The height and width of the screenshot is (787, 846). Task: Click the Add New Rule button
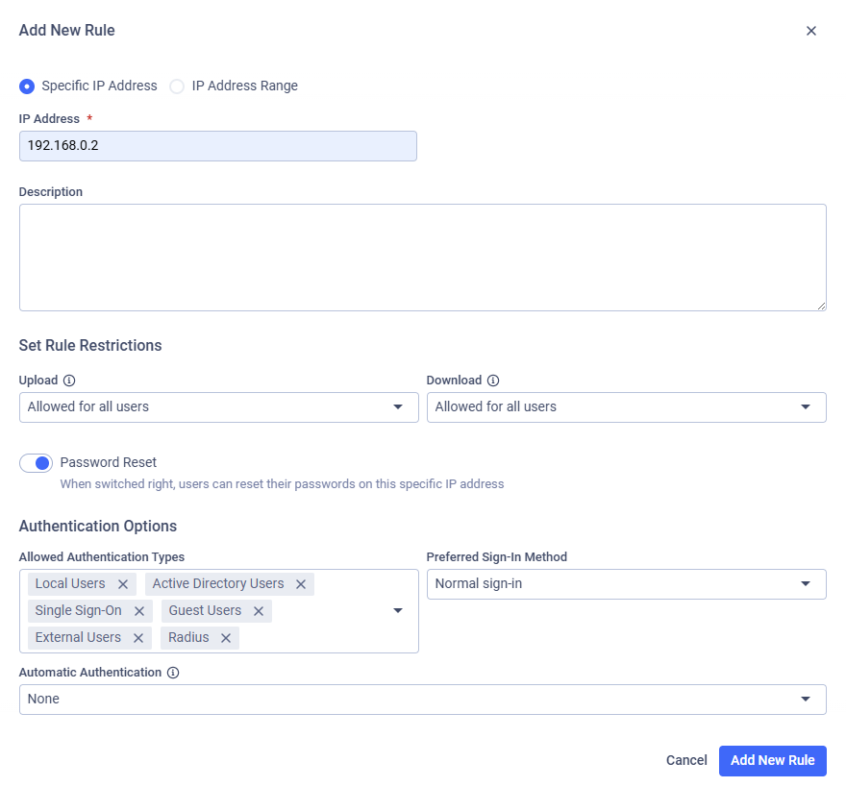(772, 760)
